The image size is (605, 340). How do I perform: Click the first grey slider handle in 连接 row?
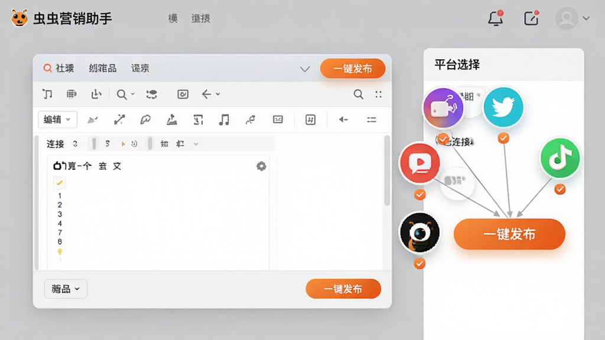click(x=94, y=144)
